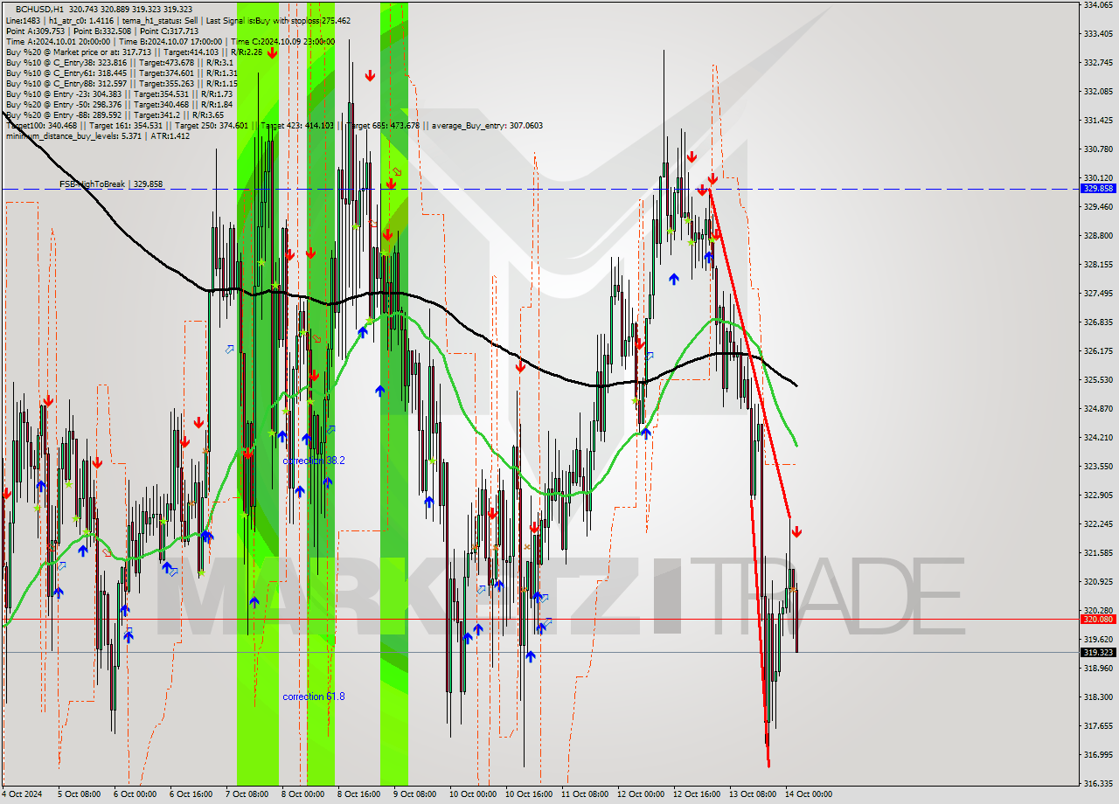The height and width of the screenshot is (804, 1119).
Task: Click the 'C_Entry38: 323.816' buy line
Action: (x=118, y=62)
